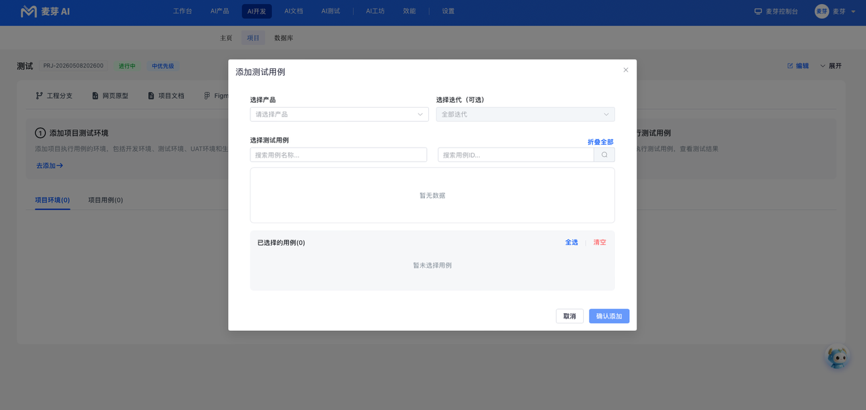
Task: Open the AI文档 menu
Action: click(x=294, y=12)
